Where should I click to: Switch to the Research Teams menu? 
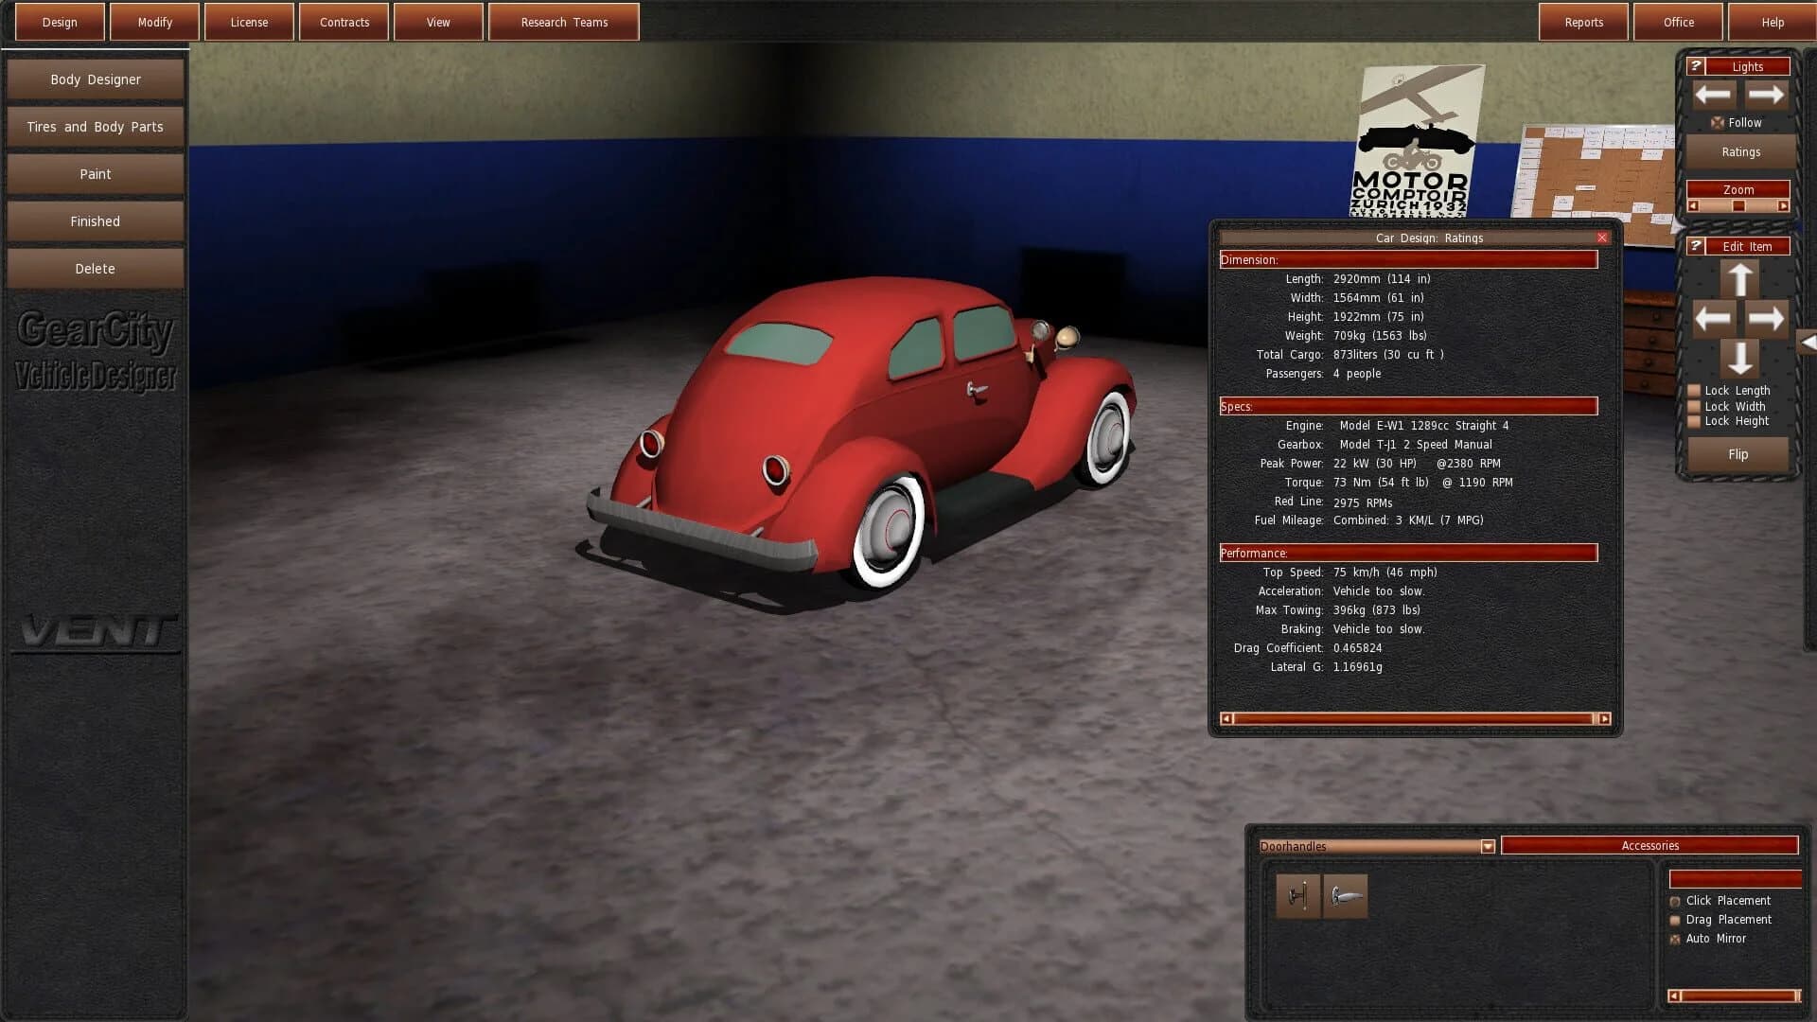[x=563, y=22]
